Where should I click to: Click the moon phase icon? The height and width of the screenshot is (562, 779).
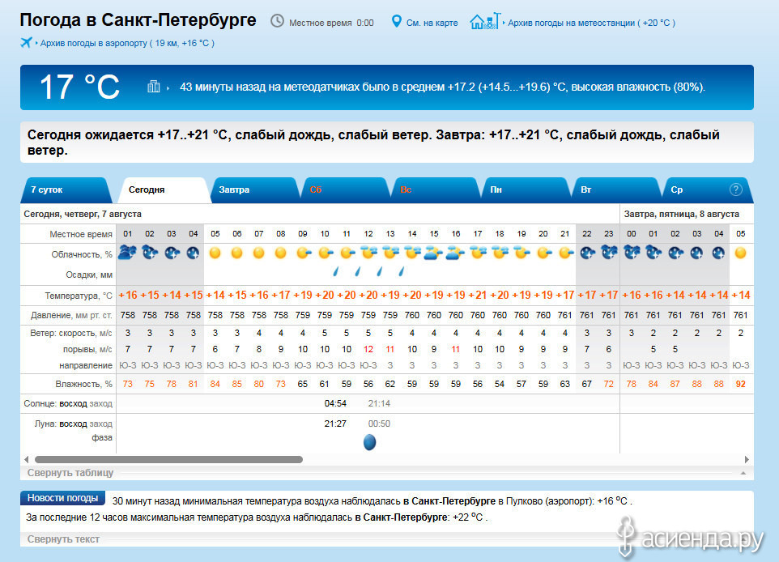(x=369, y=442)
